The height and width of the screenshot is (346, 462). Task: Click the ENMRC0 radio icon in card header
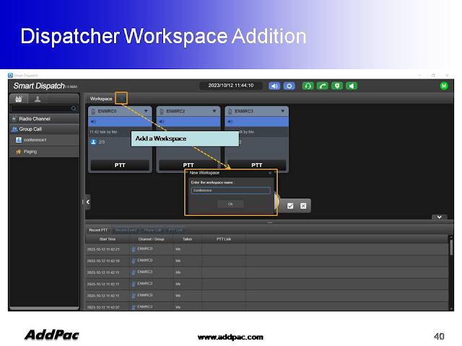click(93, 111)
